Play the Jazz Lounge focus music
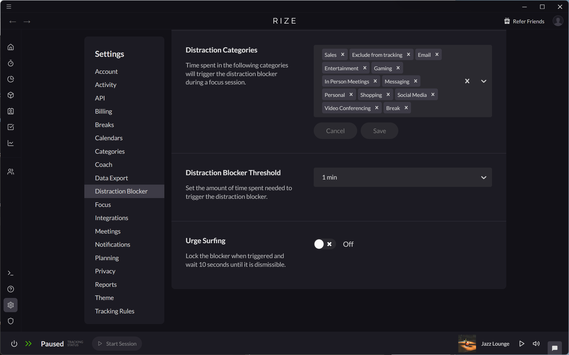 [x=522, y=343]
